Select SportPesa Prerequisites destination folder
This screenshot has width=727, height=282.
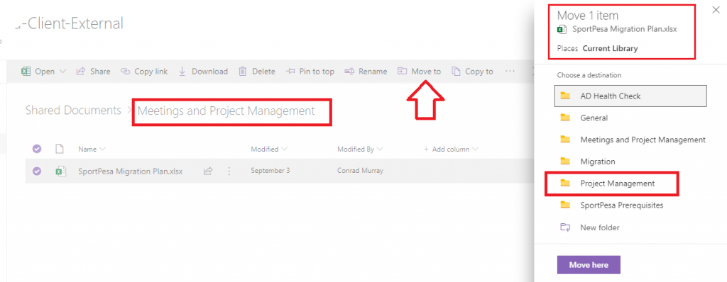pyautogui.click(x=630, y=205)
